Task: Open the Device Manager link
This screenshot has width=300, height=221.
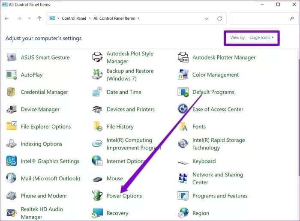Action: 40,109
